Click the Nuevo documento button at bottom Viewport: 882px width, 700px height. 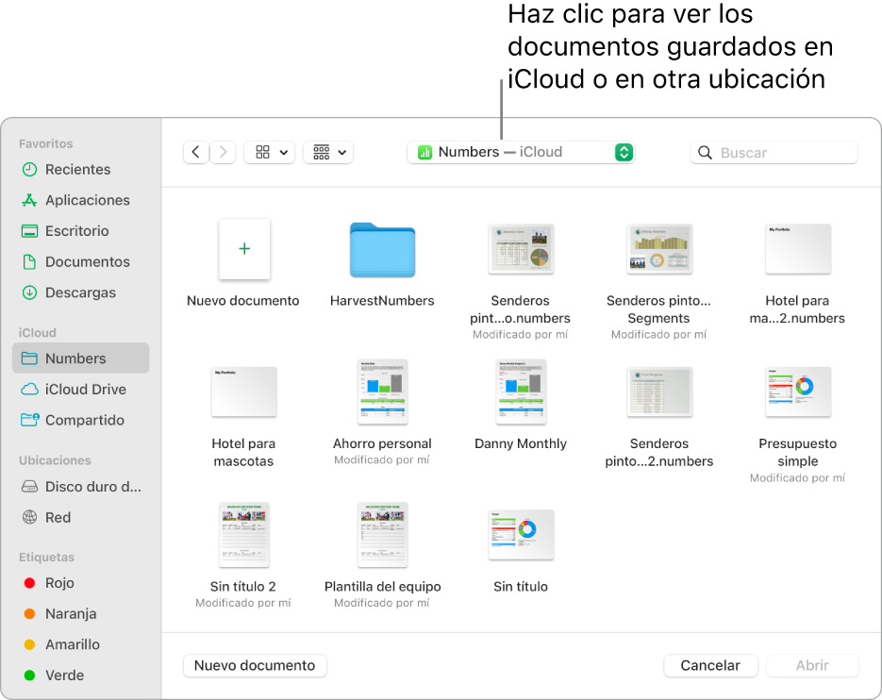click(255, 666)
